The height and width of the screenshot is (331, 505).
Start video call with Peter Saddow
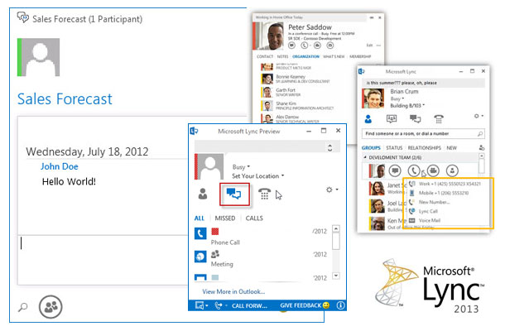[318, 46]
